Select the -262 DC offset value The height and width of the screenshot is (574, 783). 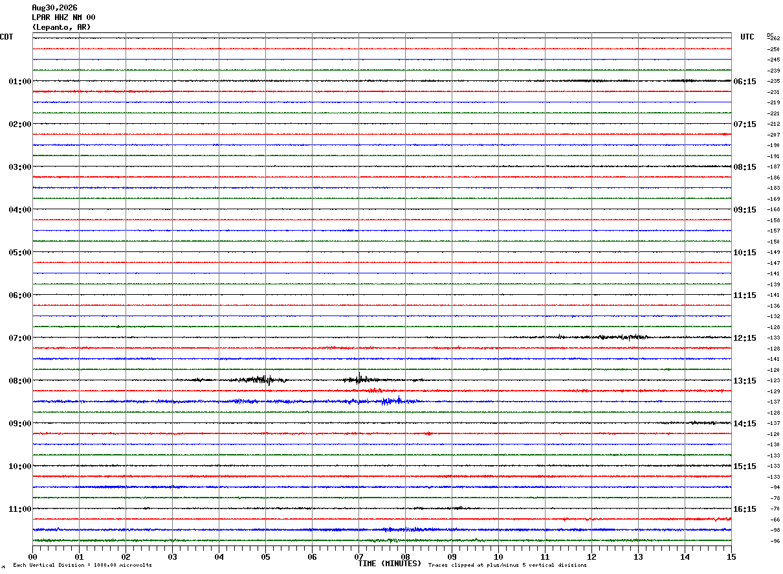click(x=773, y=39)
